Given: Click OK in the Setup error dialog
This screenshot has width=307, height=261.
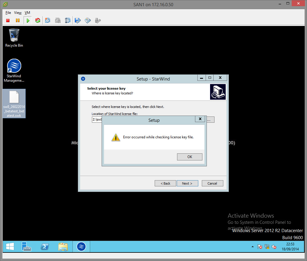Looking at the screenshot, I should coord(189,157).
